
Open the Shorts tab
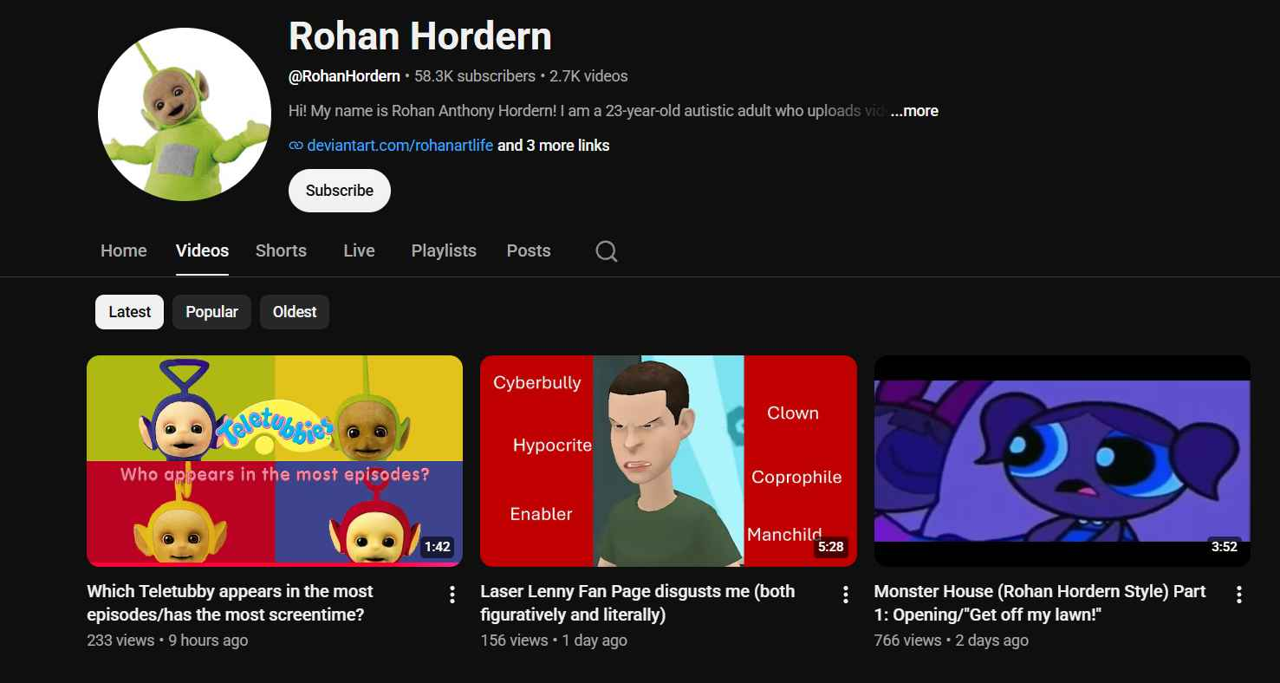click(281, 250)
